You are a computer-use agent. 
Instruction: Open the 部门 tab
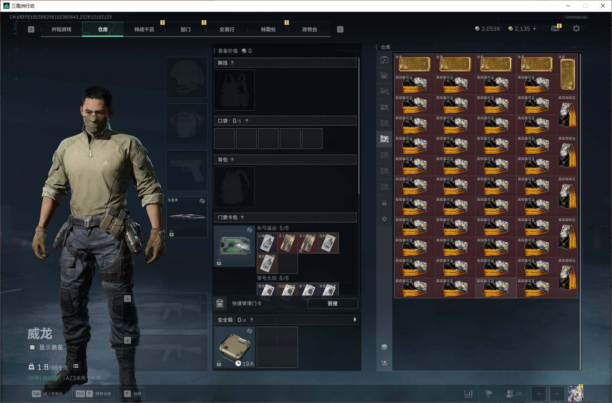point(186,29)
